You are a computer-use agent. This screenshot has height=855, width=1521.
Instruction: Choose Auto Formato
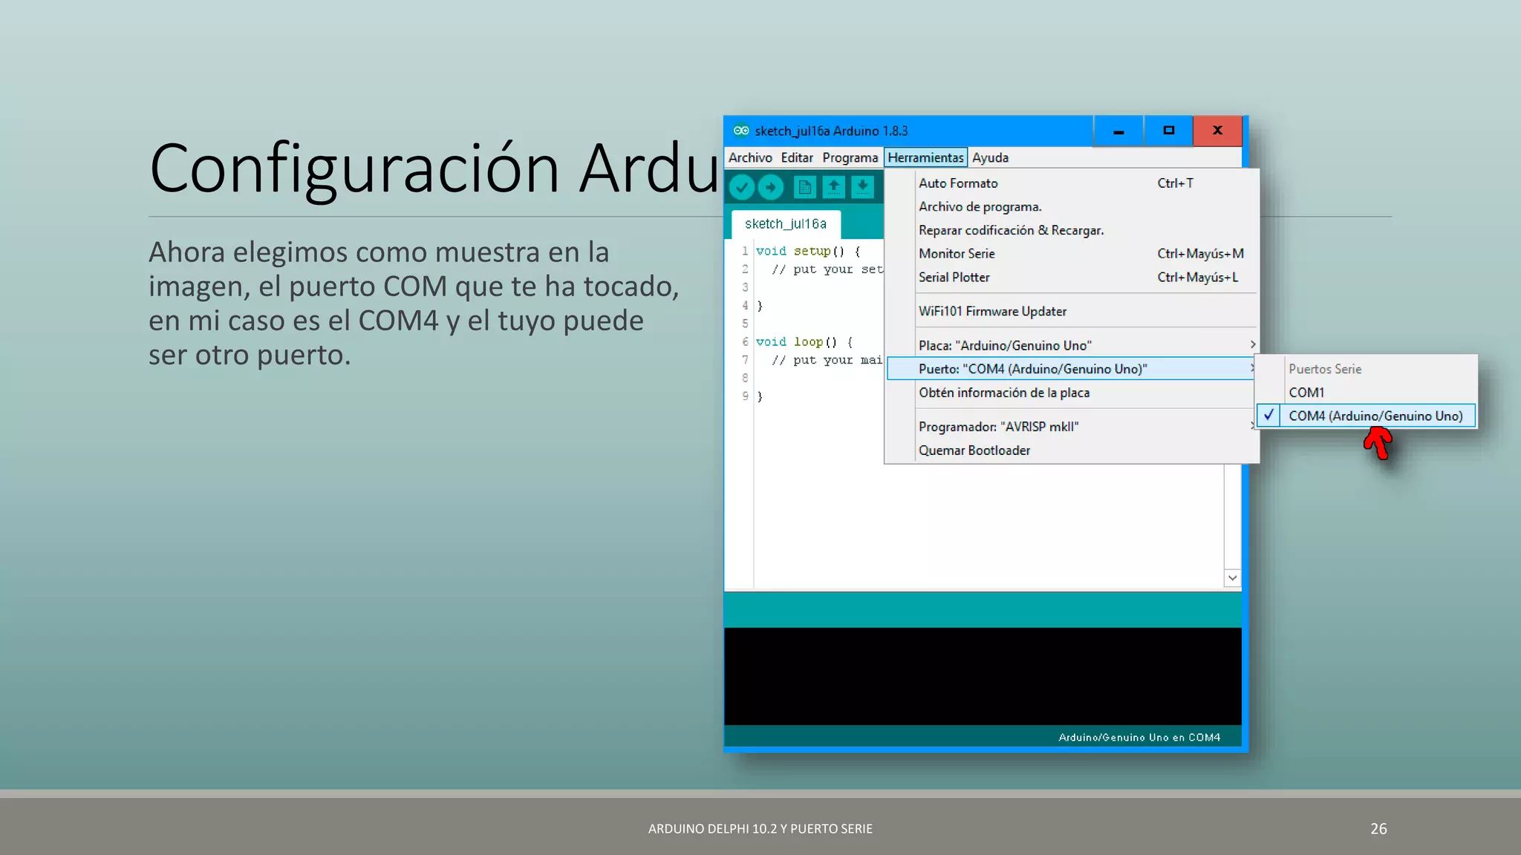pyautogui.click(x=1072, y=183)
